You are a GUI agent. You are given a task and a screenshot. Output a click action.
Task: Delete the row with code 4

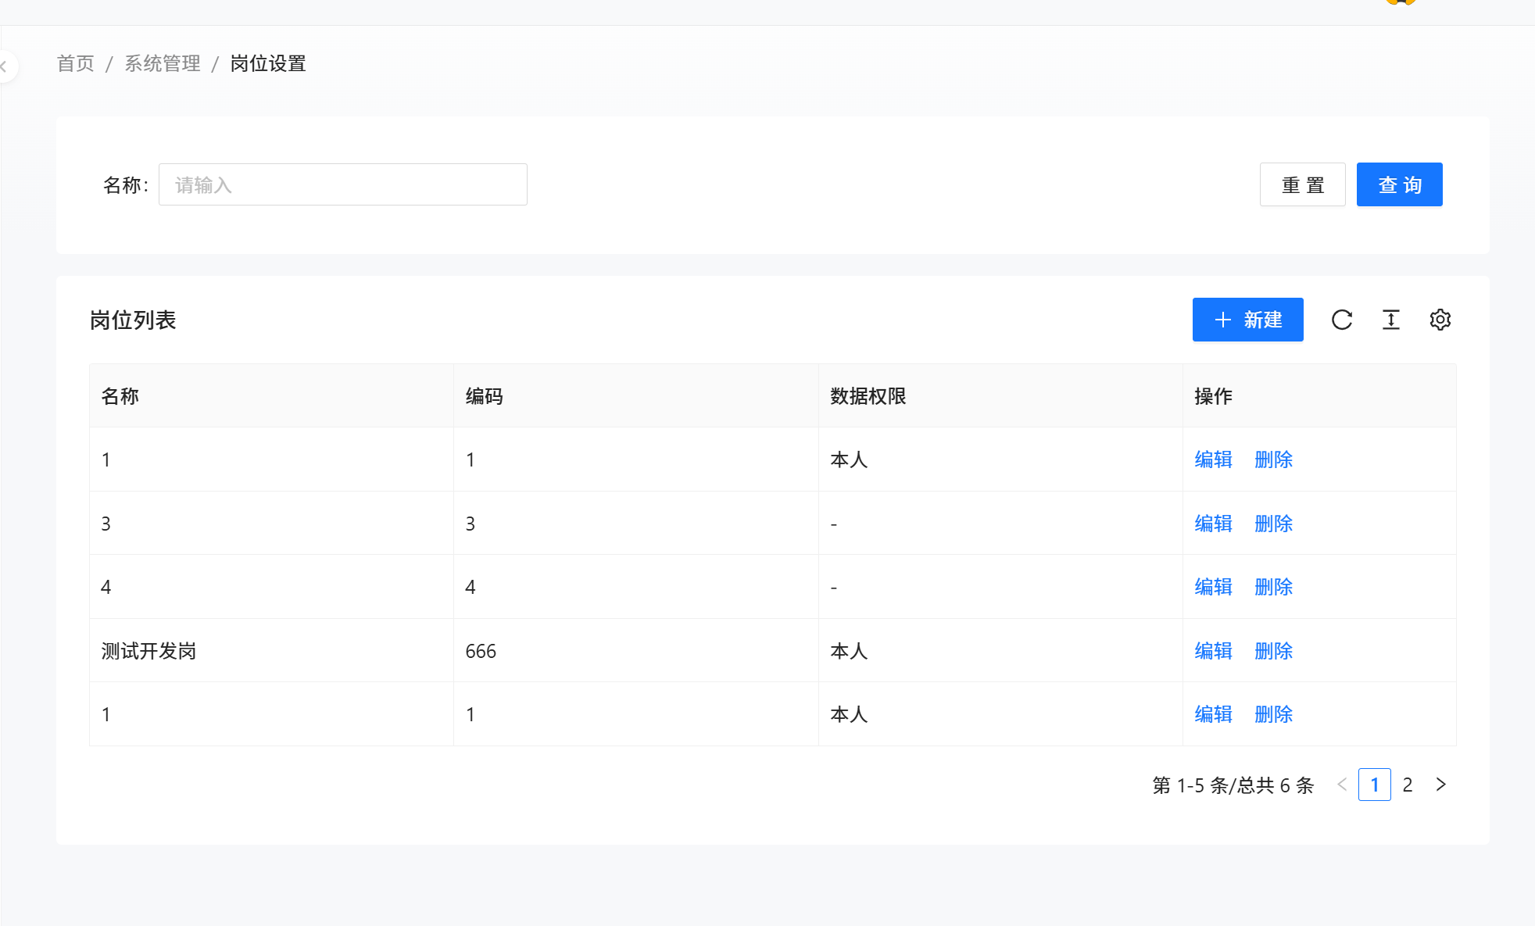(1273, 587)
